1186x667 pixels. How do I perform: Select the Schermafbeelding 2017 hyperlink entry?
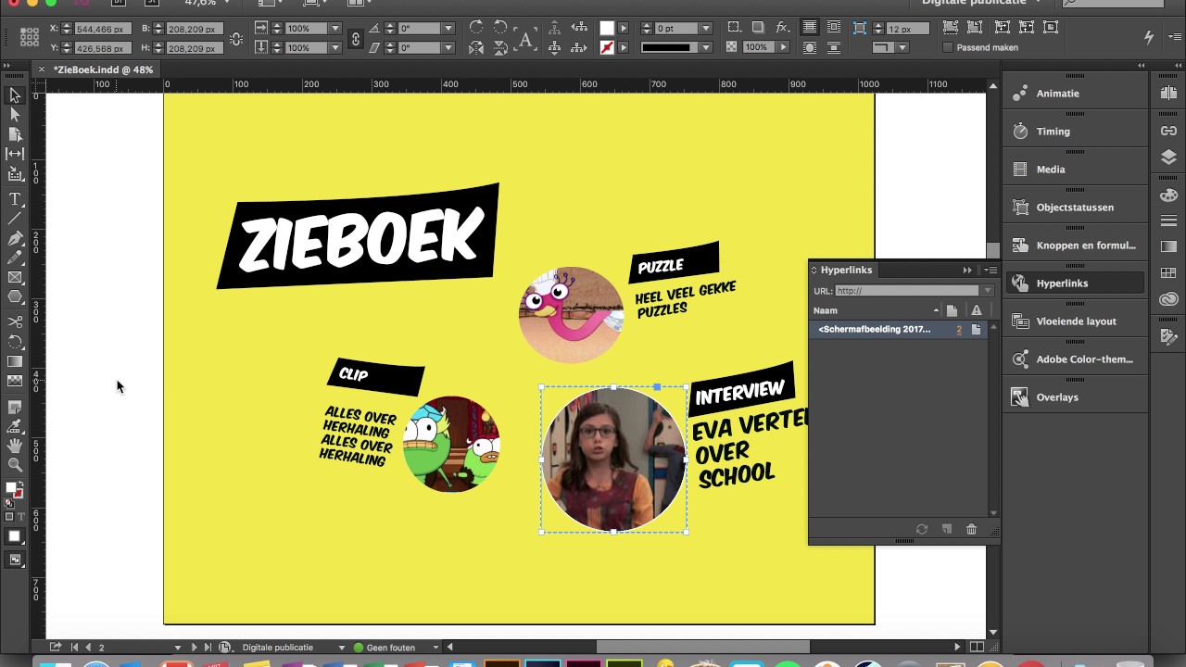pos(898,329)
